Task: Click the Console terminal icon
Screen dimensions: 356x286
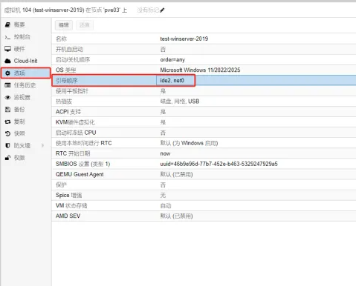Action: click(x=7, y=37)
